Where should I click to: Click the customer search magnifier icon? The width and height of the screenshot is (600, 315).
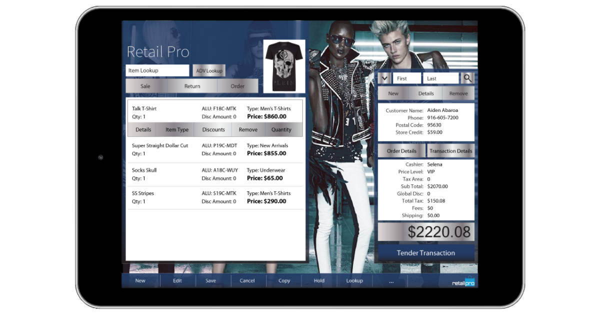(x=467, y=78)
